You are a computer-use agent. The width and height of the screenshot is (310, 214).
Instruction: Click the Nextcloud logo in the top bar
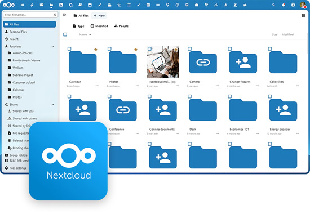pos(8,5)
